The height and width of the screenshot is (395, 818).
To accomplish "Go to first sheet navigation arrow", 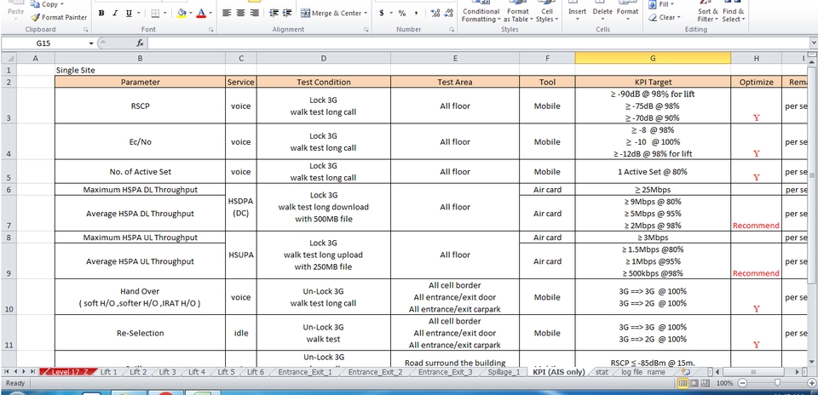I will coord(8,371).
